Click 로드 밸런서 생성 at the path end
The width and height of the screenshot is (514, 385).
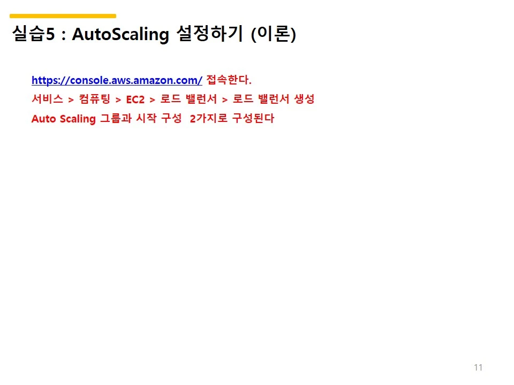tap(274, 99)
